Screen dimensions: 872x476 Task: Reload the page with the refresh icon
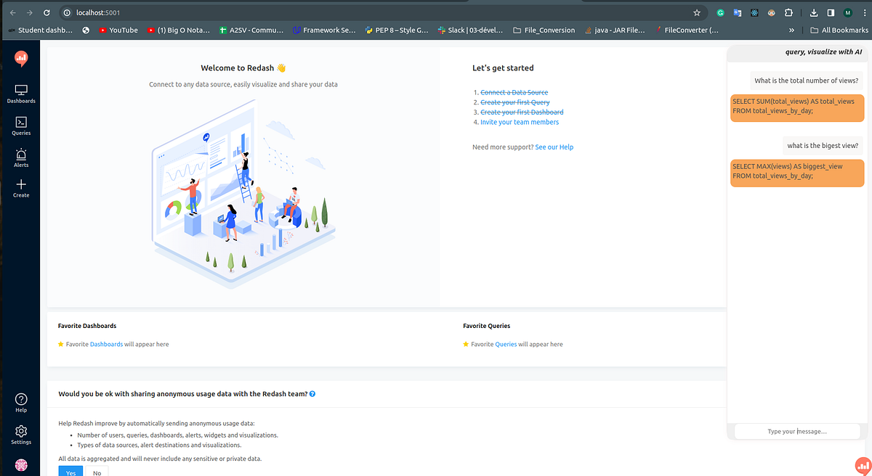coord(47,12)
